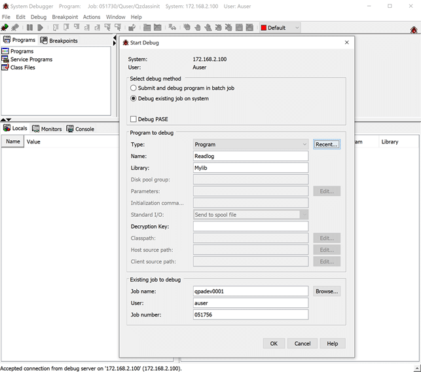The image size is (421, 372).
Task: Click the red square Default thread icon
Action: [263, 28]
